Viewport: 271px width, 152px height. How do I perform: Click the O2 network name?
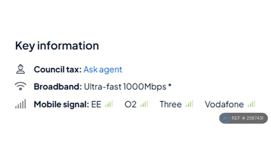(x=131, y=104)
